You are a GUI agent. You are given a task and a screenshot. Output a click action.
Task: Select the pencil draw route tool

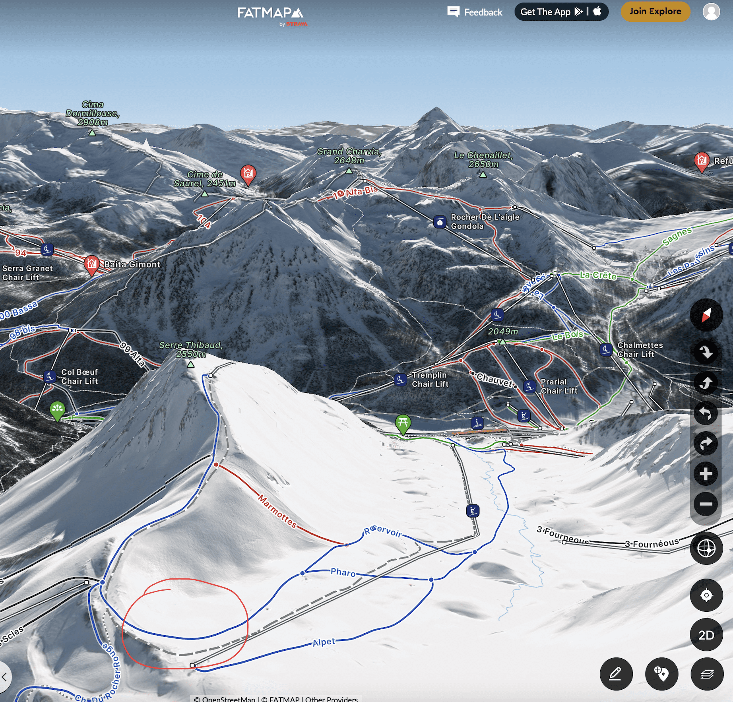(x=616, y=674)
